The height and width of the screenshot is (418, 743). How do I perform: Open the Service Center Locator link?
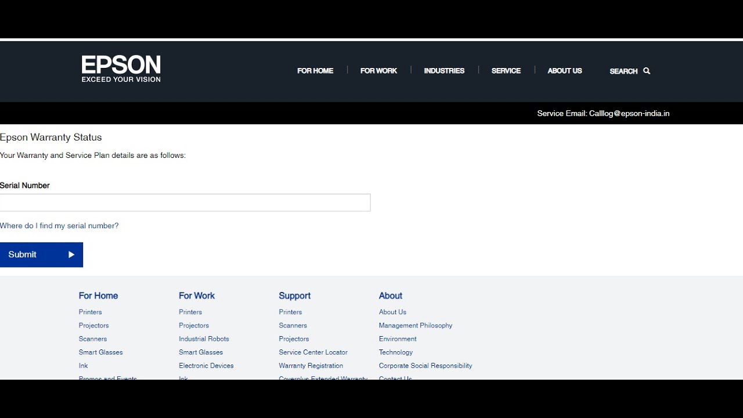[313, 352]
